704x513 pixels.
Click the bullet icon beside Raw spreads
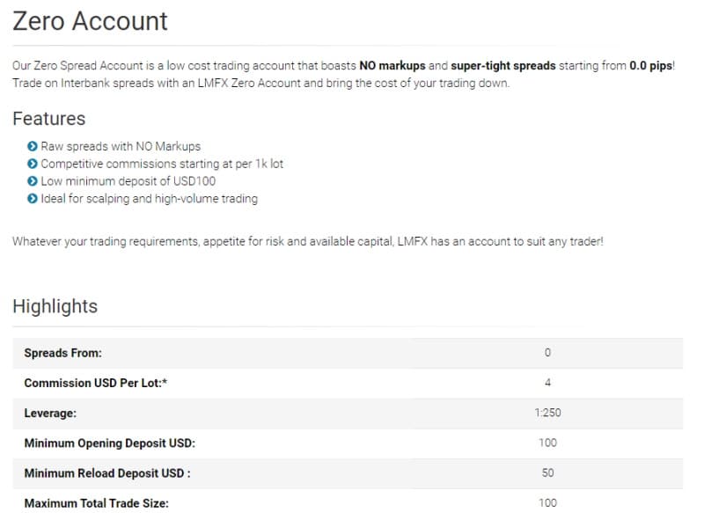33,146
